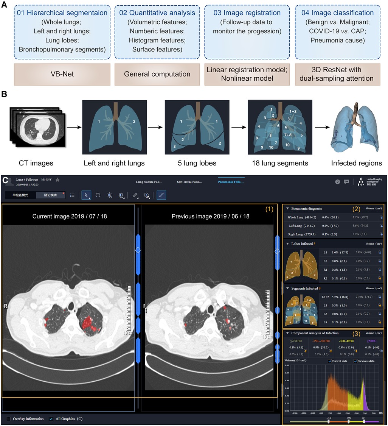Open the feedback chat bubble icon

346,182
